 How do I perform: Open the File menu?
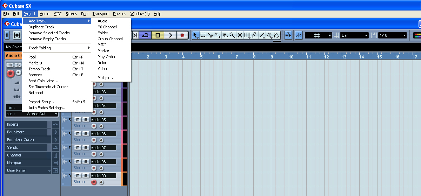[6, 14]
